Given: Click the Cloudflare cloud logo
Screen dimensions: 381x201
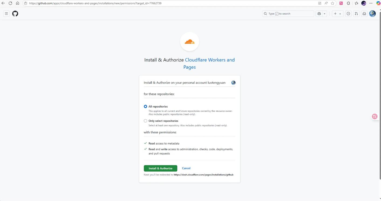Looking at the screenshot, I should click(189, 41).
